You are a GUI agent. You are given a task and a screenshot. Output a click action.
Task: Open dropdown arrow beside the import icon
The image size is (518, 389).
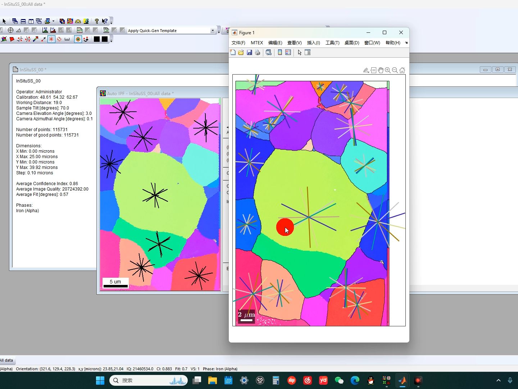(53, 21)
